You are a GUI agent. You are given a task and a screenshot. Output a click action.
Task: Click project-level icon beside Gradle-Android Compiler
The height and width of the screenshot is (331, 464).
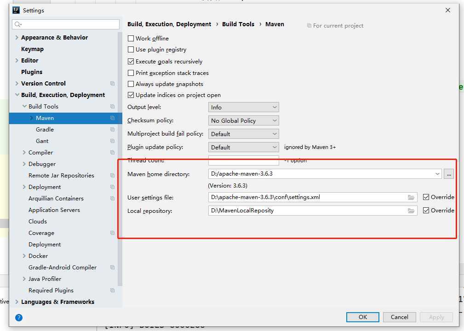click(x=113, y=268)
